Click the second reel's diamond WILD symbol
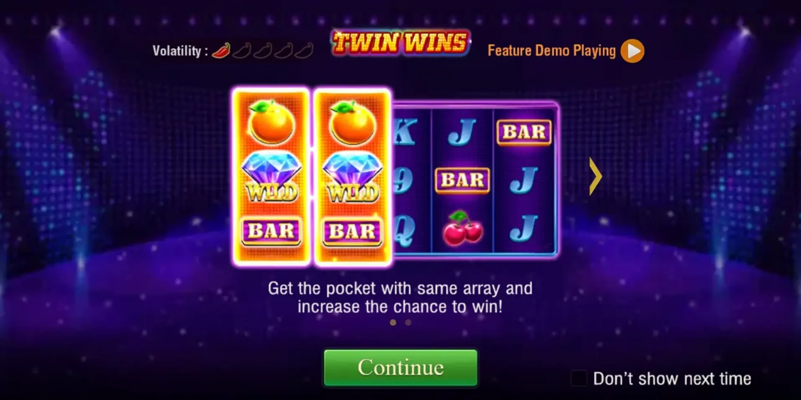 coord(353,177)
